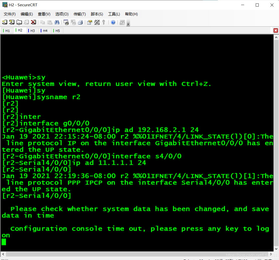This screenshot has height=260, width=279.
Task: Click the text 'ip ad 192.168.2.1 24'
Action: (155, 130)
